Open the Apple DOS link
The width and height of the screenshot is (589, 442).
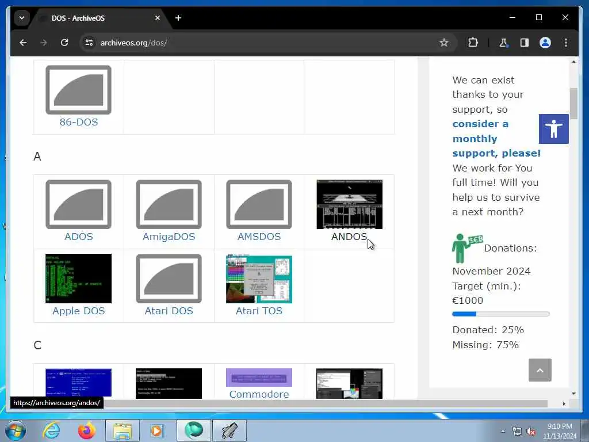click(78, 311)
